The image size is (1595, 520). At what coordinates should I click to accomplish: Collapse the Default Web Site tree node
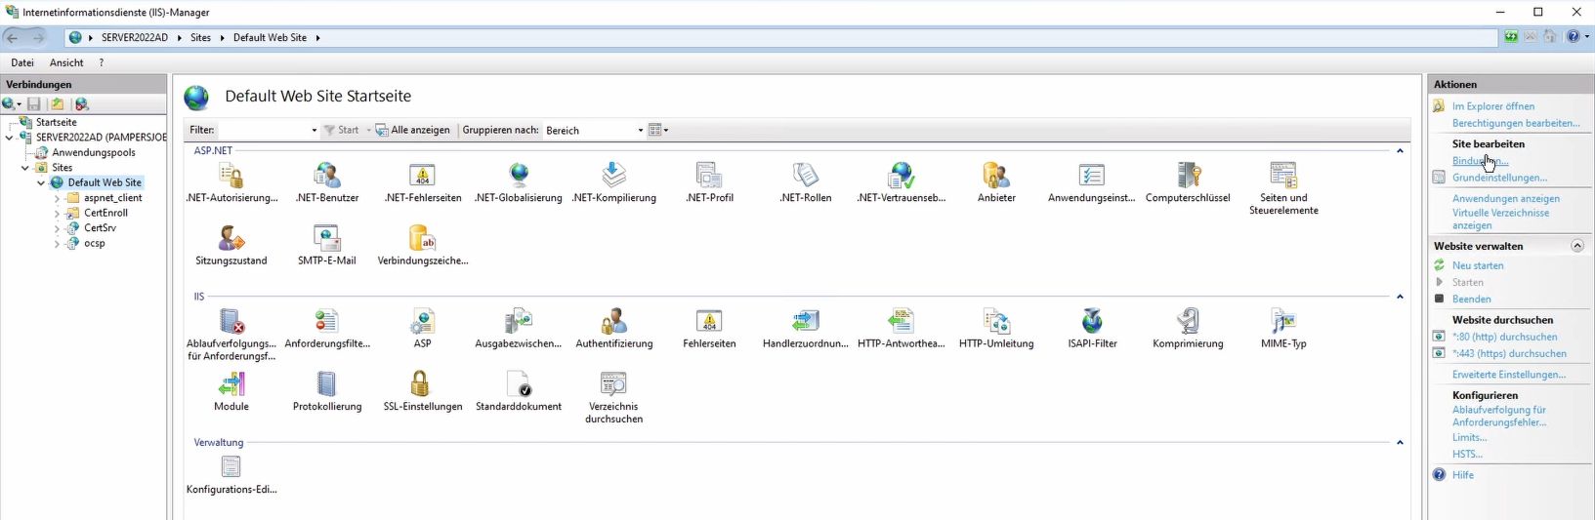point(41,182)
